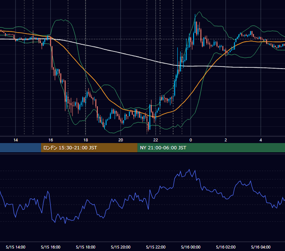
Task: Click the hour label 4 under the price chart
Action: click(x=261, y=140)
